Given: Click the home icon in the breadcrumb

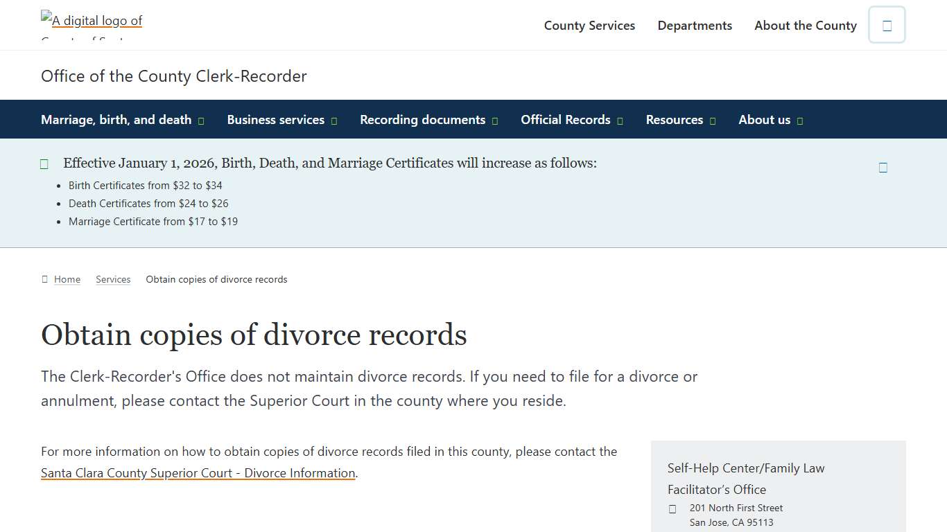Looking at the screenshot, I should (44, 278).
